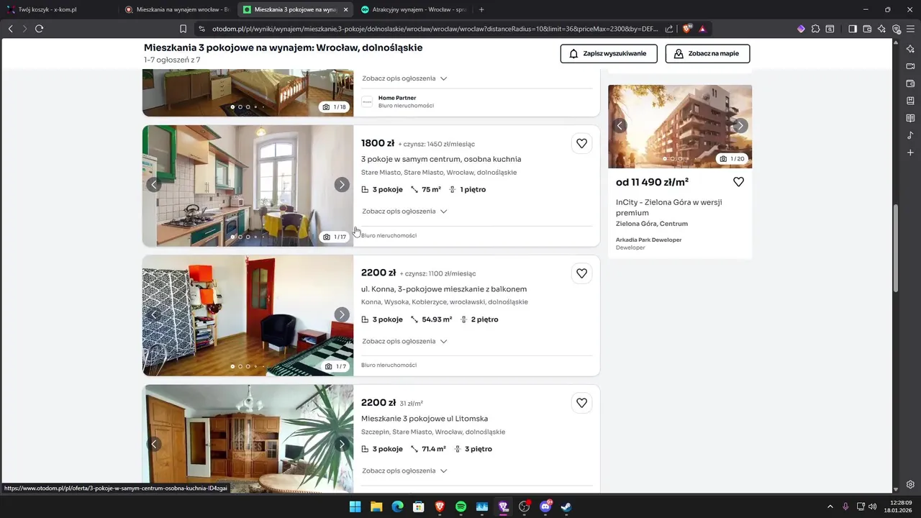The height and width of the screenshot is (518, 921).
Task: Go back with the back arrow
Action: pyautogui.click(x=10, y=29)
